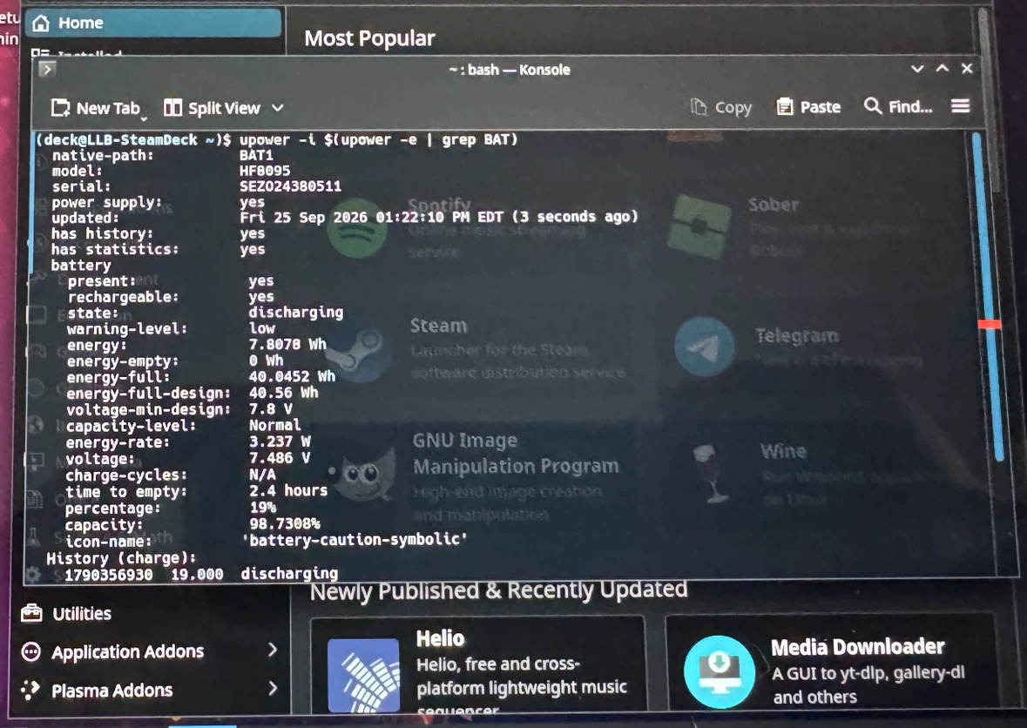The image size is (1027, 728).
Task: Click the energy-full value 40.0452 Wh
Action: click(x=292, y=376)
